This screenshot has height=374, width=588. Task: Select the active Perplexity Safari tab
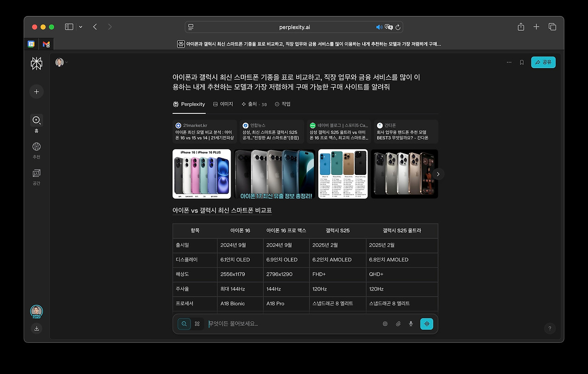[x=309, y=44]
